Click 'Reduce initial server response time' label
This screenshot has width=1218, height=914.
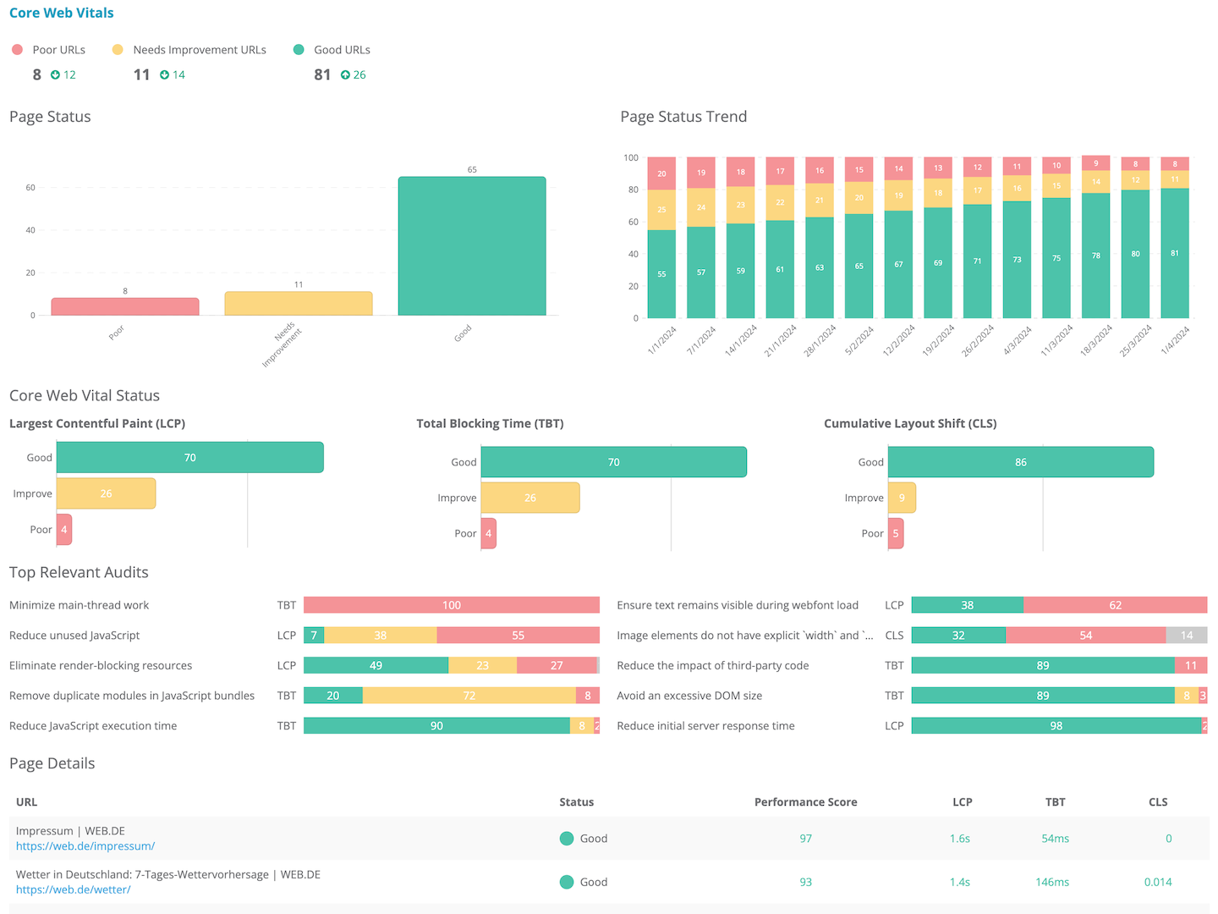pos(705,726)
